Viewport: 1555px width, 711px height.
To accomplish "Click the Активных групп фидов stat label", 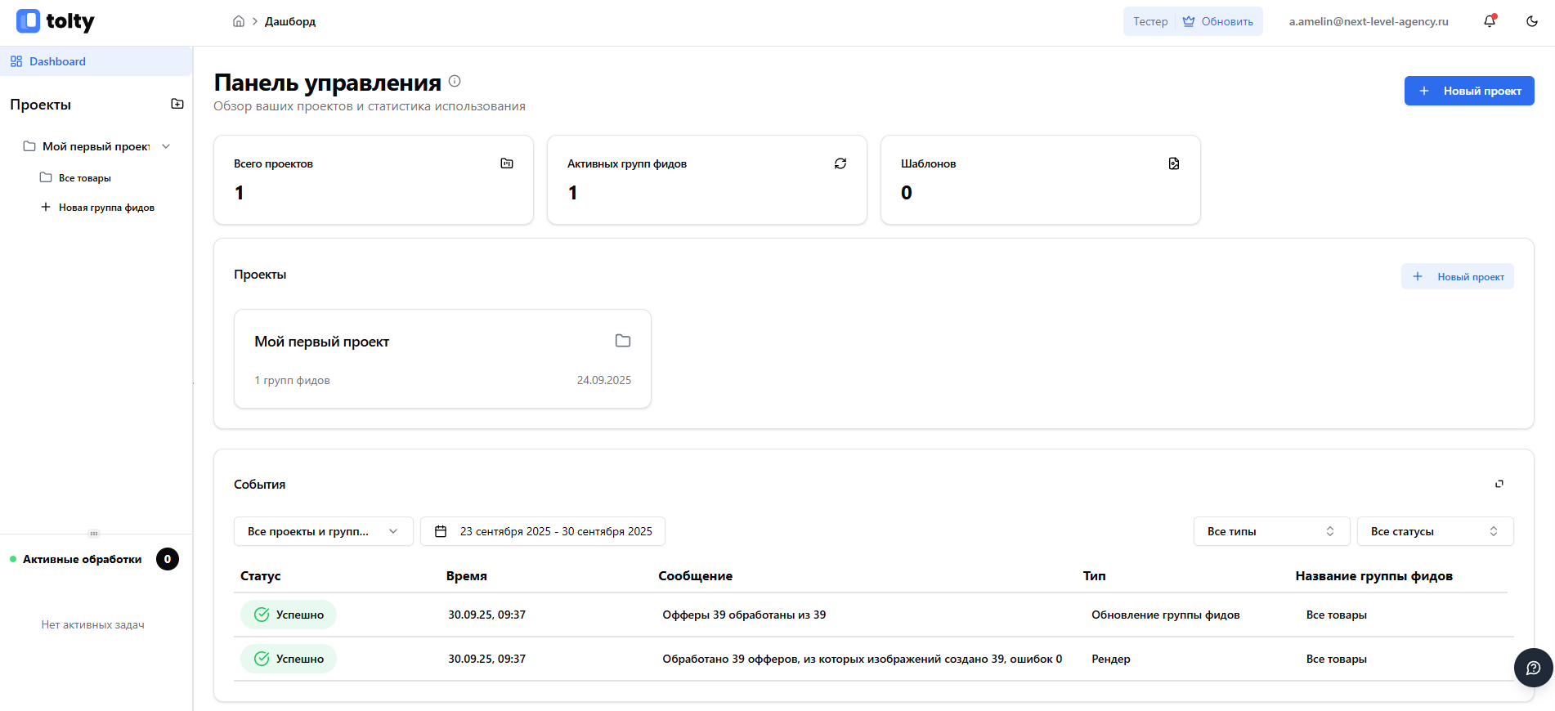I will 627,163.
